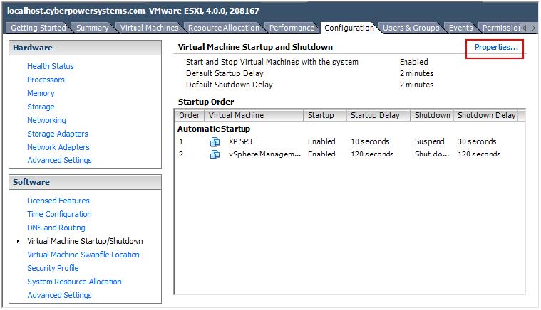Switch to the Users & Groups tab
The width and height of the screenshot is (541, 310).
tap(411, 28)
